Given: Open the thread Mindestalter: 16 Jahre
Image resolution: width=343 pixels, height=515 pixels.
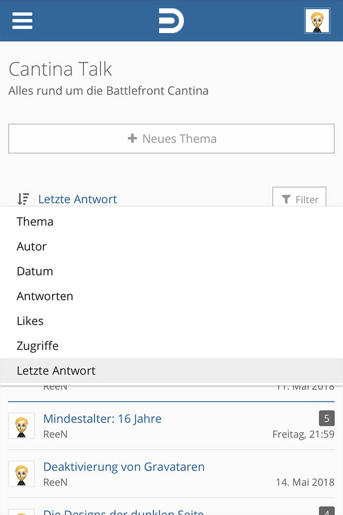Looking at the screenshot, I should (x=102, y=419).
